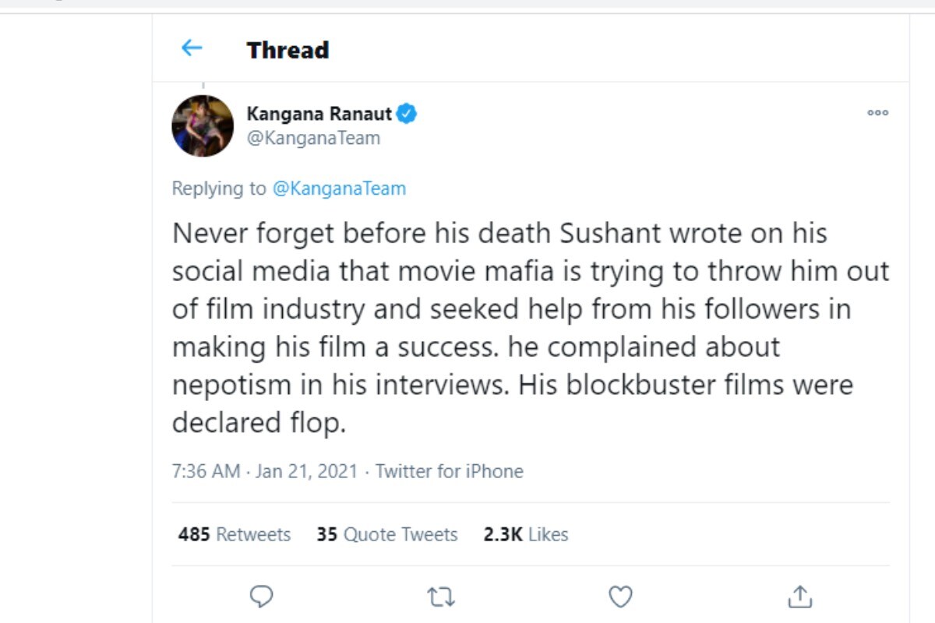Click the Thread heading at the top
The image size is (935, 623).
tap(287, 50)
